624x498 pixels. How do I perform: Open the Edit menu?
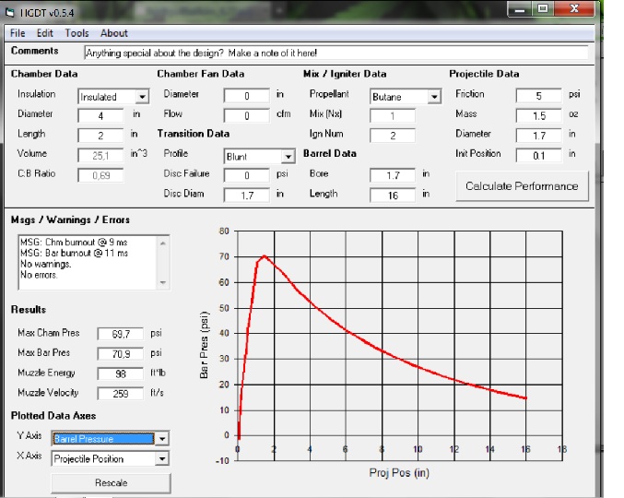point(45,33)
